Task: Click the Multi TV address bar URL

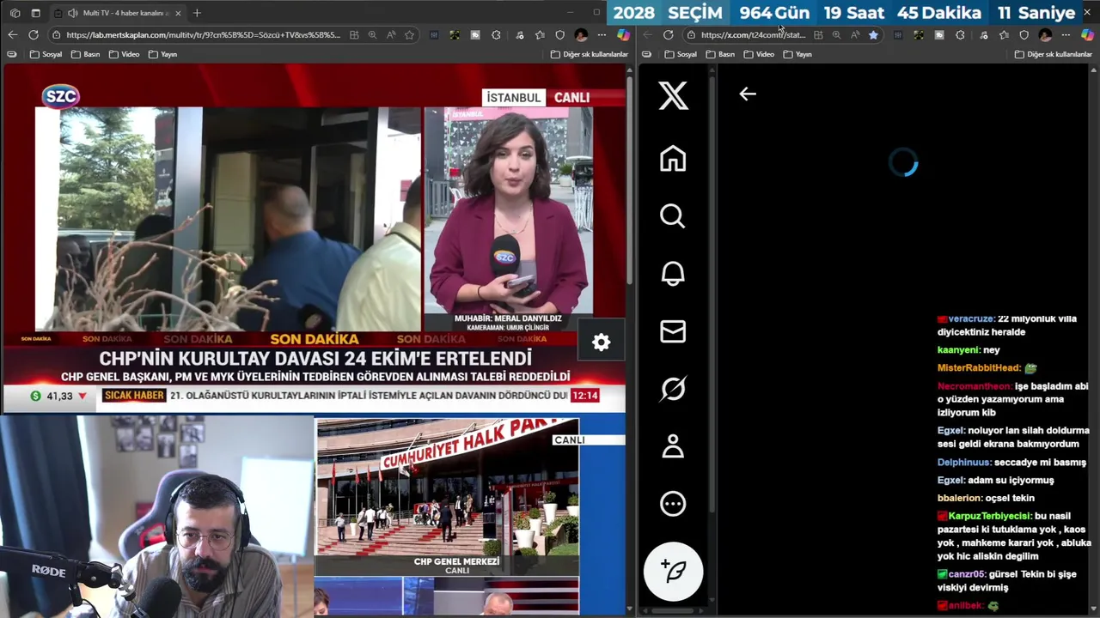Action: (x=203, y=35)
